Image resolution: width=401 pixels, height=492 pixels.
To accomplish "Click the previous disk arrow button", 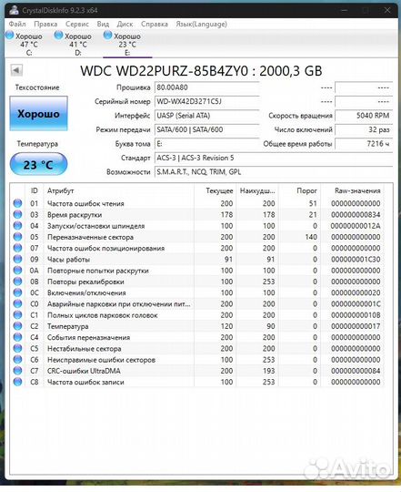I will [16, 70].
